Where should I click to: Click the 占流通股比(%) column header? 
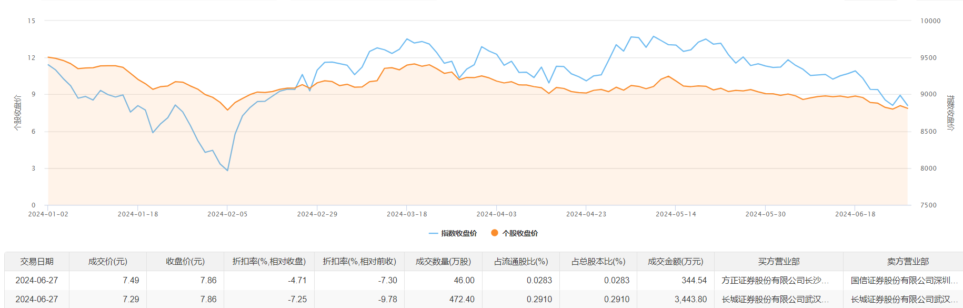point(521,262)
